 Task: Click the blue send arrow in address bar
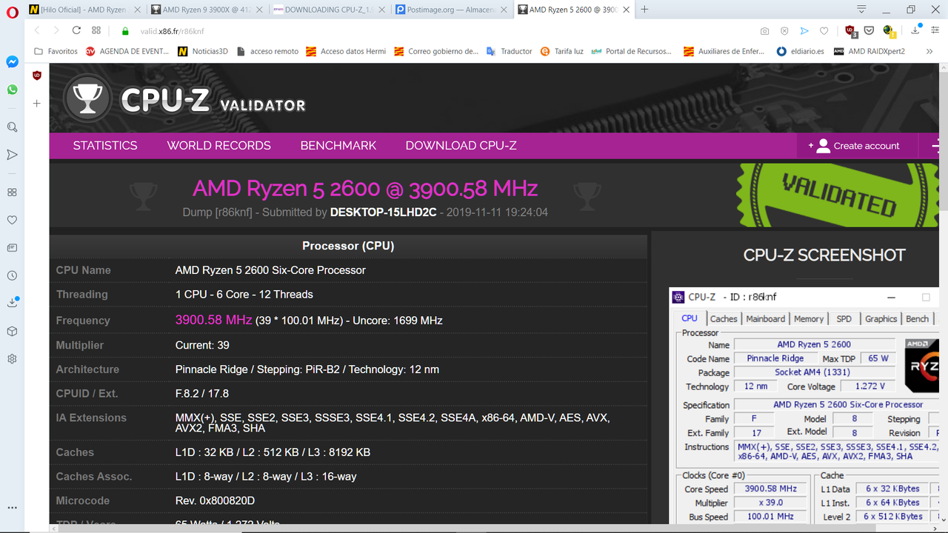pos(804,31)
